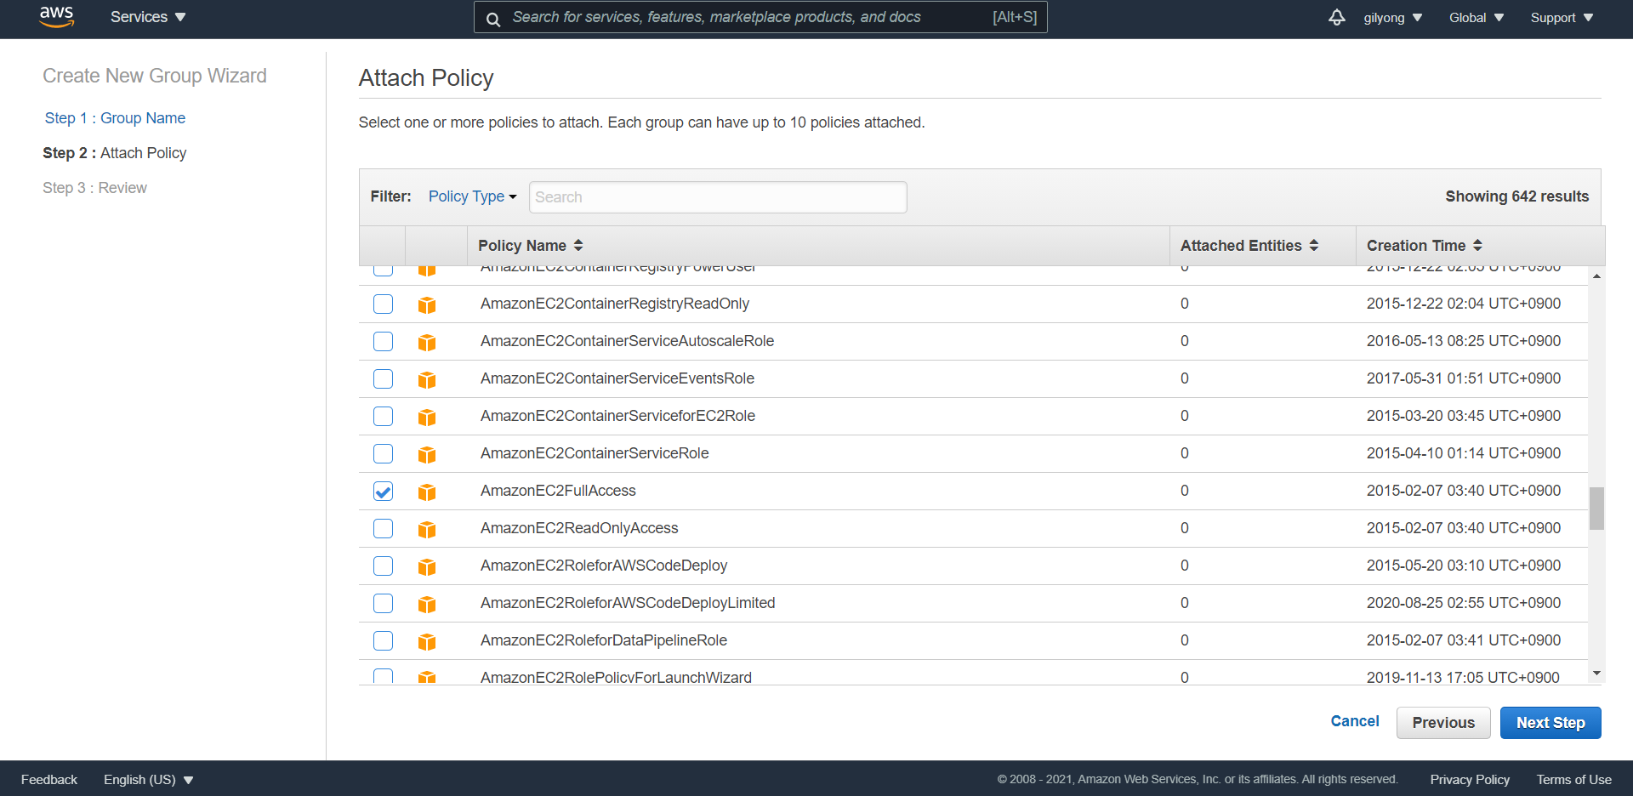Check the AmazonEC2ContainerServiceforEC2Role checkbox
This screenshot has width=1633, height=796.
click(384, 416)
